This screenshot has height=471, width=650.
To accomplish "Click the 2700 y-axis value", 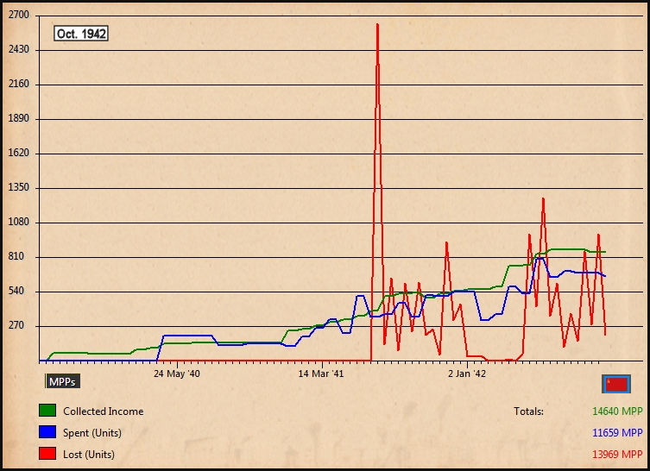I will click(x=18, y=16).
